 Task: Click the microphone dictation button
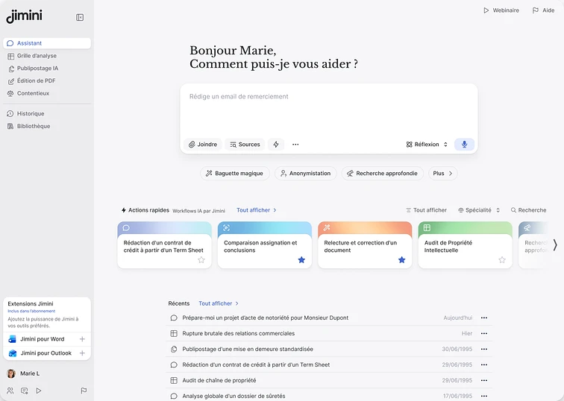pos(464,145)
